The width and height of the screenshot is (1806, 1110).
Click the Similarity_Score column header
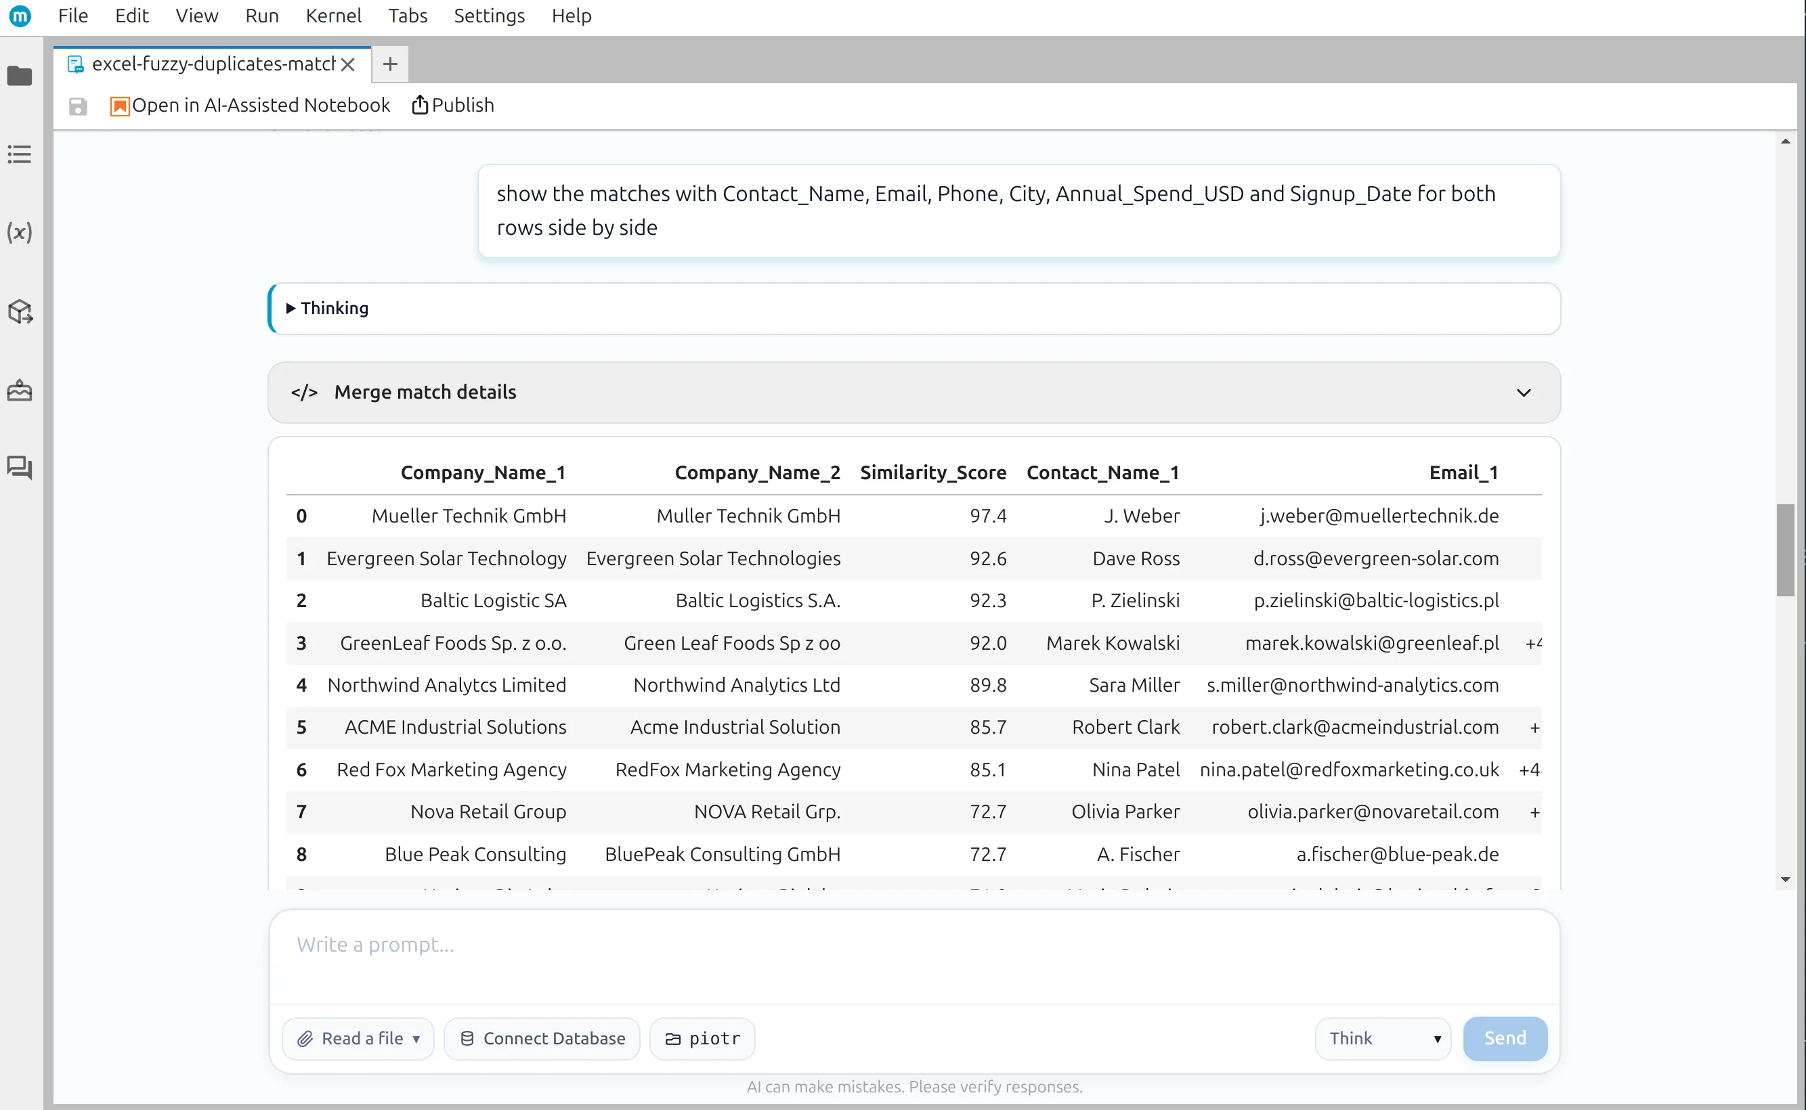coord(932,473)
